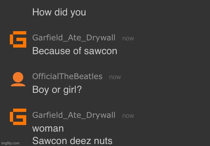Viewport: 210px width, 146px height.
Task: Click the word "girl?" in the question message
Action: tap(72, 90)
